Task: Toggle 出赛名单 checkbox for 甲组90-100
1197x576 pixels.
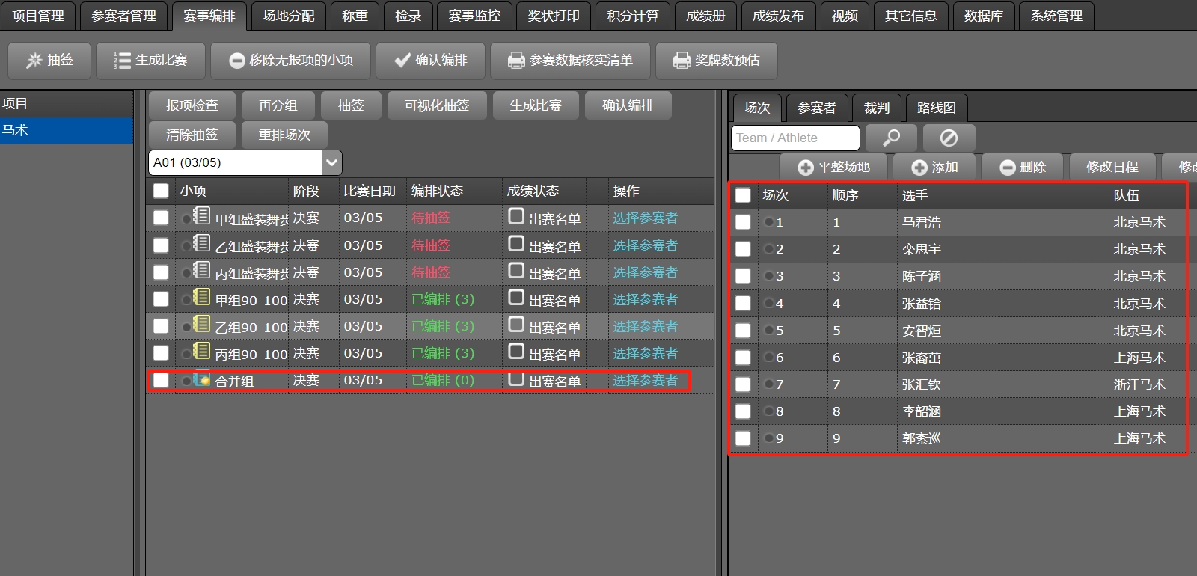Action: 516,298
